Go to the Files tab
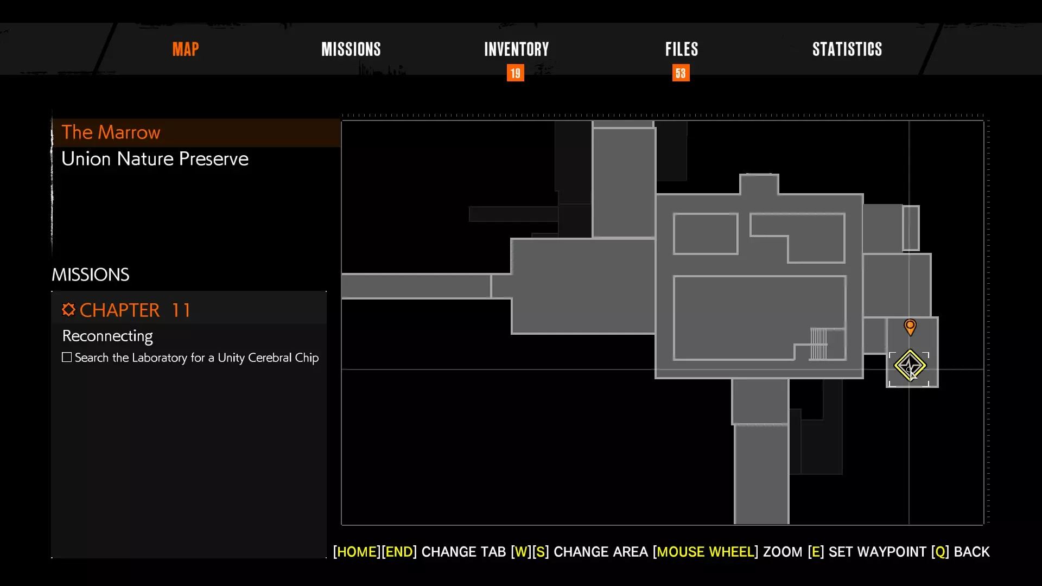This screenshot has width=1042, height=586. (681, 49)
